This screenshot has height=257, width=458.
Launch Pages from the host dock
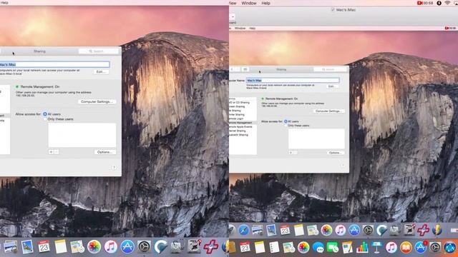pos(347,248)
